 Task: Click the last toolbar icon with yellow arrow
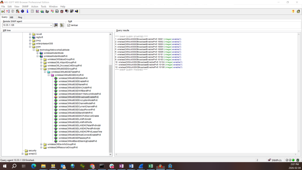77,11
